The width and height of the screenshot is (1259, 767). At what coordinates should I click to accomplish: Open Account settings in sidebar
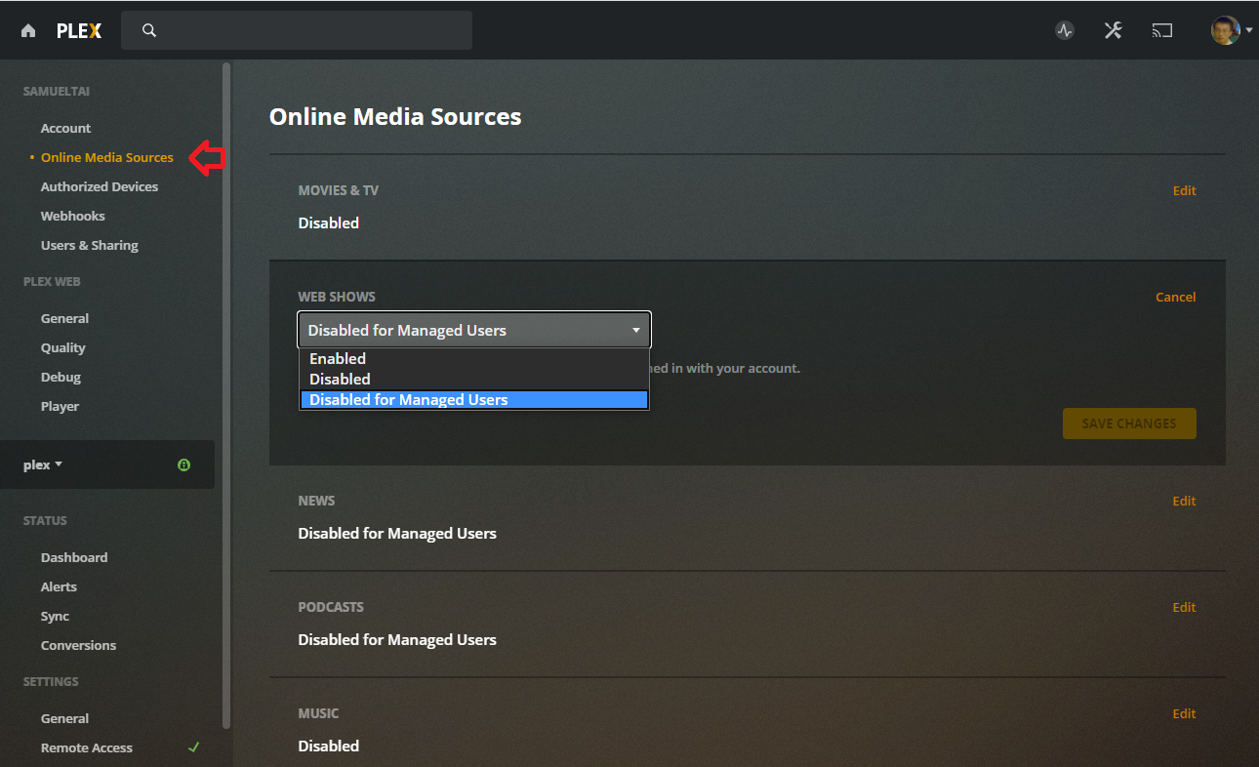65,128
